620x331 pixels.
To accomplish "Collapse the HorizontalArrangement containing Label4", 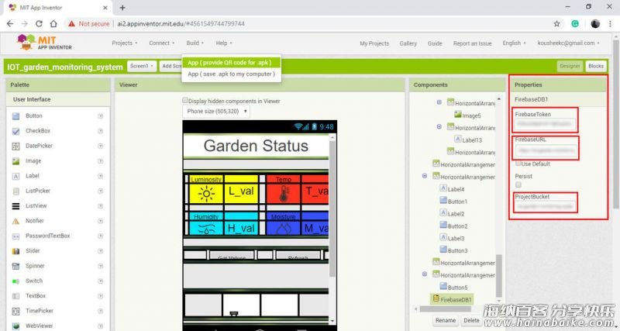I will pyautogui.click(x=425, y=177).
